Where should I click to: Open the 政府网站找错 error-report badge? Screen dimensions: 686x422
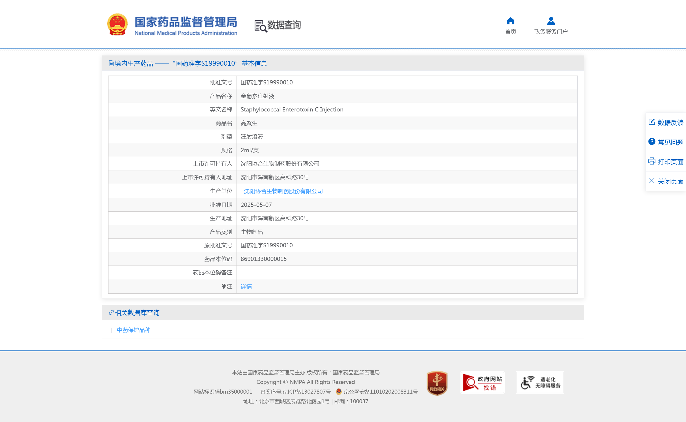click(x=482, y=382)
